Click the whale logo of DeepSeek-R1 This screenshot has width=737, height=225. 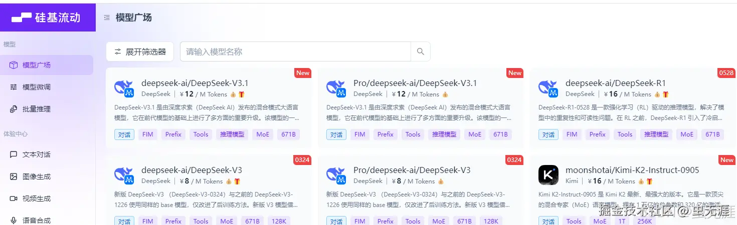[x=548, y=88]
